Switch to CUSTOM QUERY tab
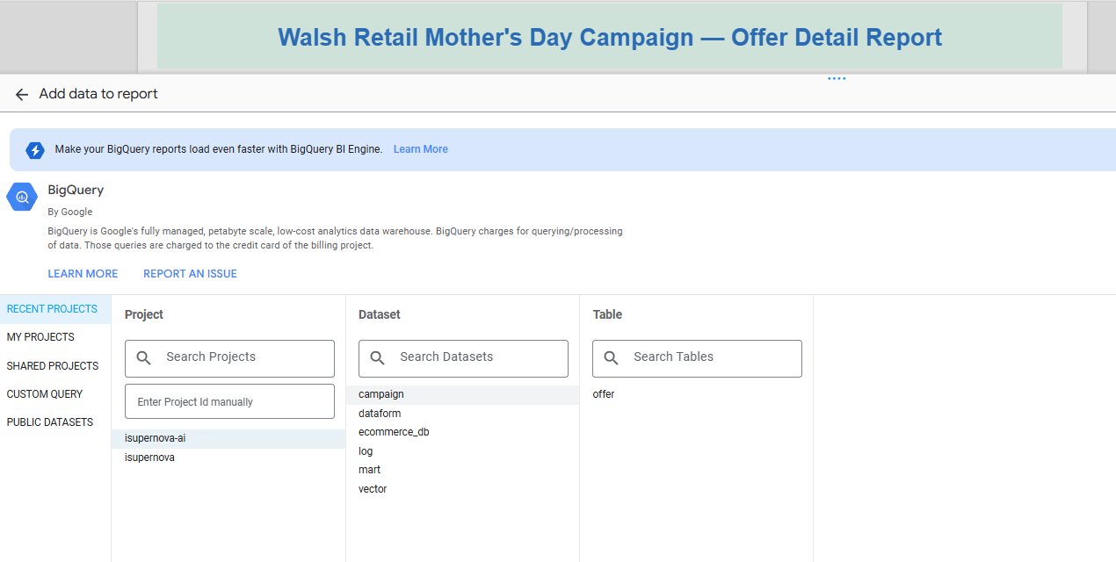 (x=55, y=394)
